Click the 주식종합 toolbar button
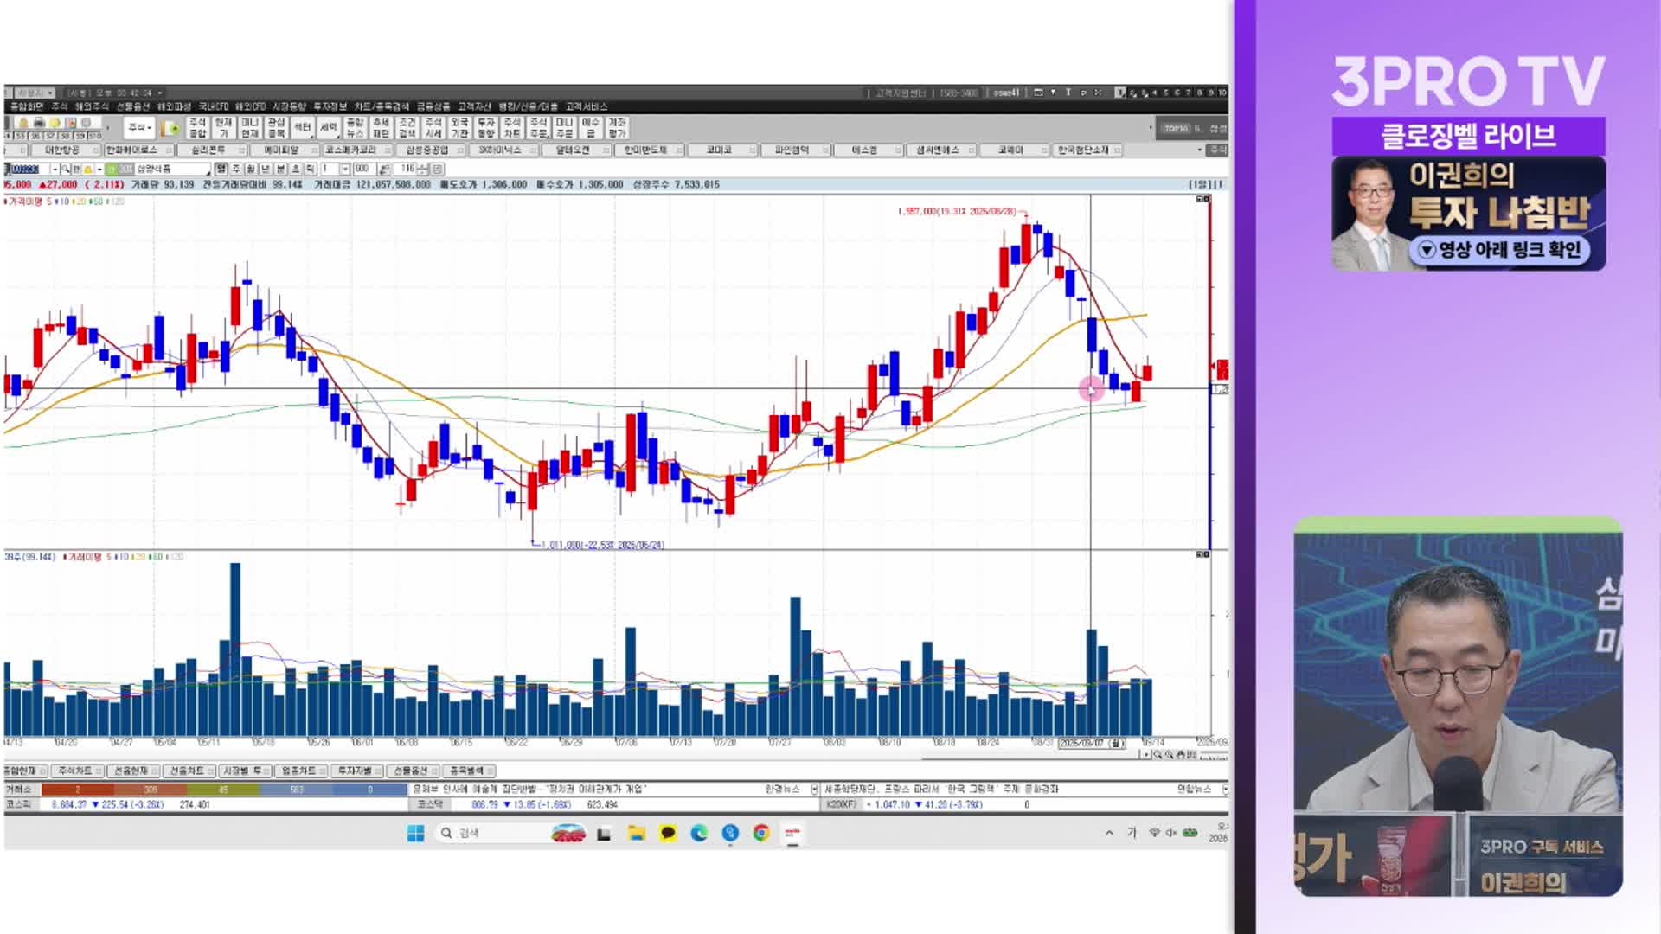 (197, 128)
